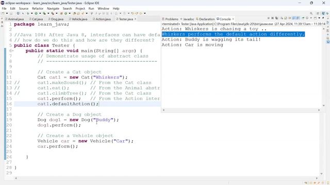The image size is (330, 185).
Task: Close the Console view tab
Action: pos(233,19)
